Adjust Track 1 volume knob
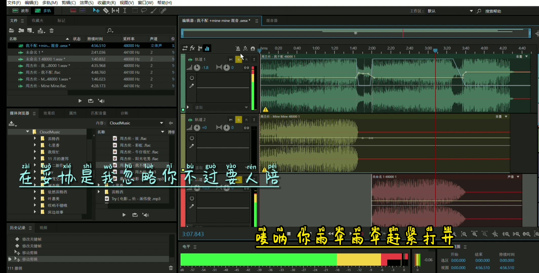Screen dimensions: 539x273 [197, 67]
